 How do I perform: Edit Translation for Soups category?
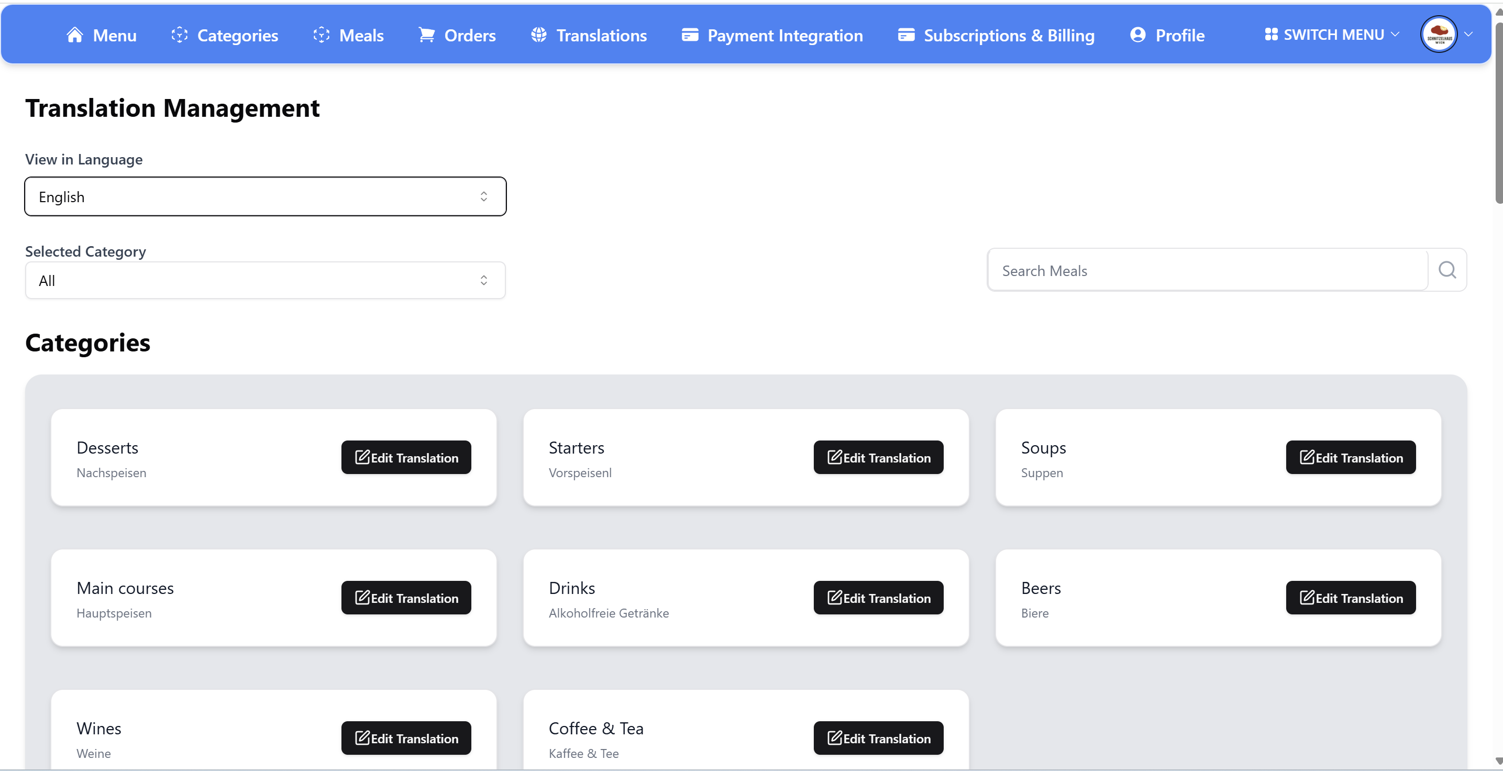point(1351,458)
